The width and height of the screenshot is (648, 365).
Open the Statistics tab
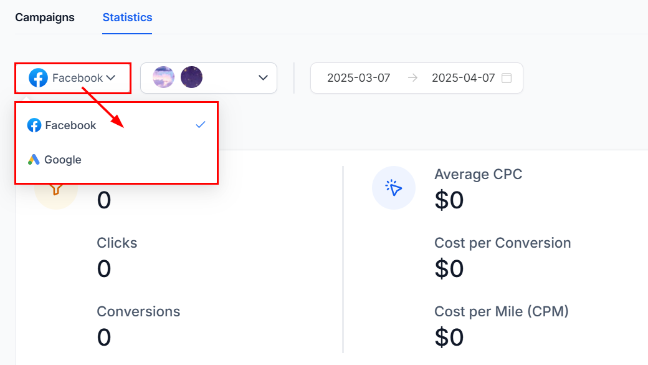point(127,17)
